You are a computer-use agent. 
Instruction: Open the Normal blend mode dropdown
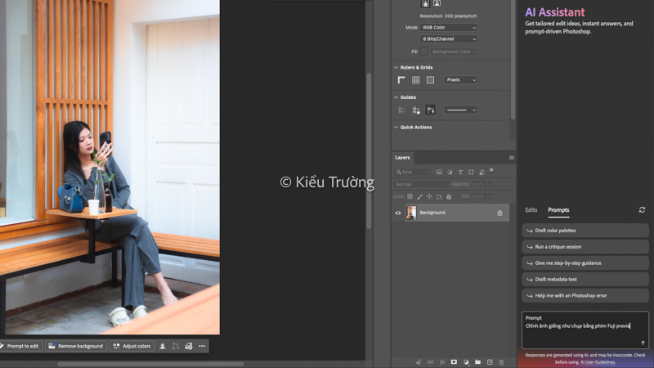421,184
